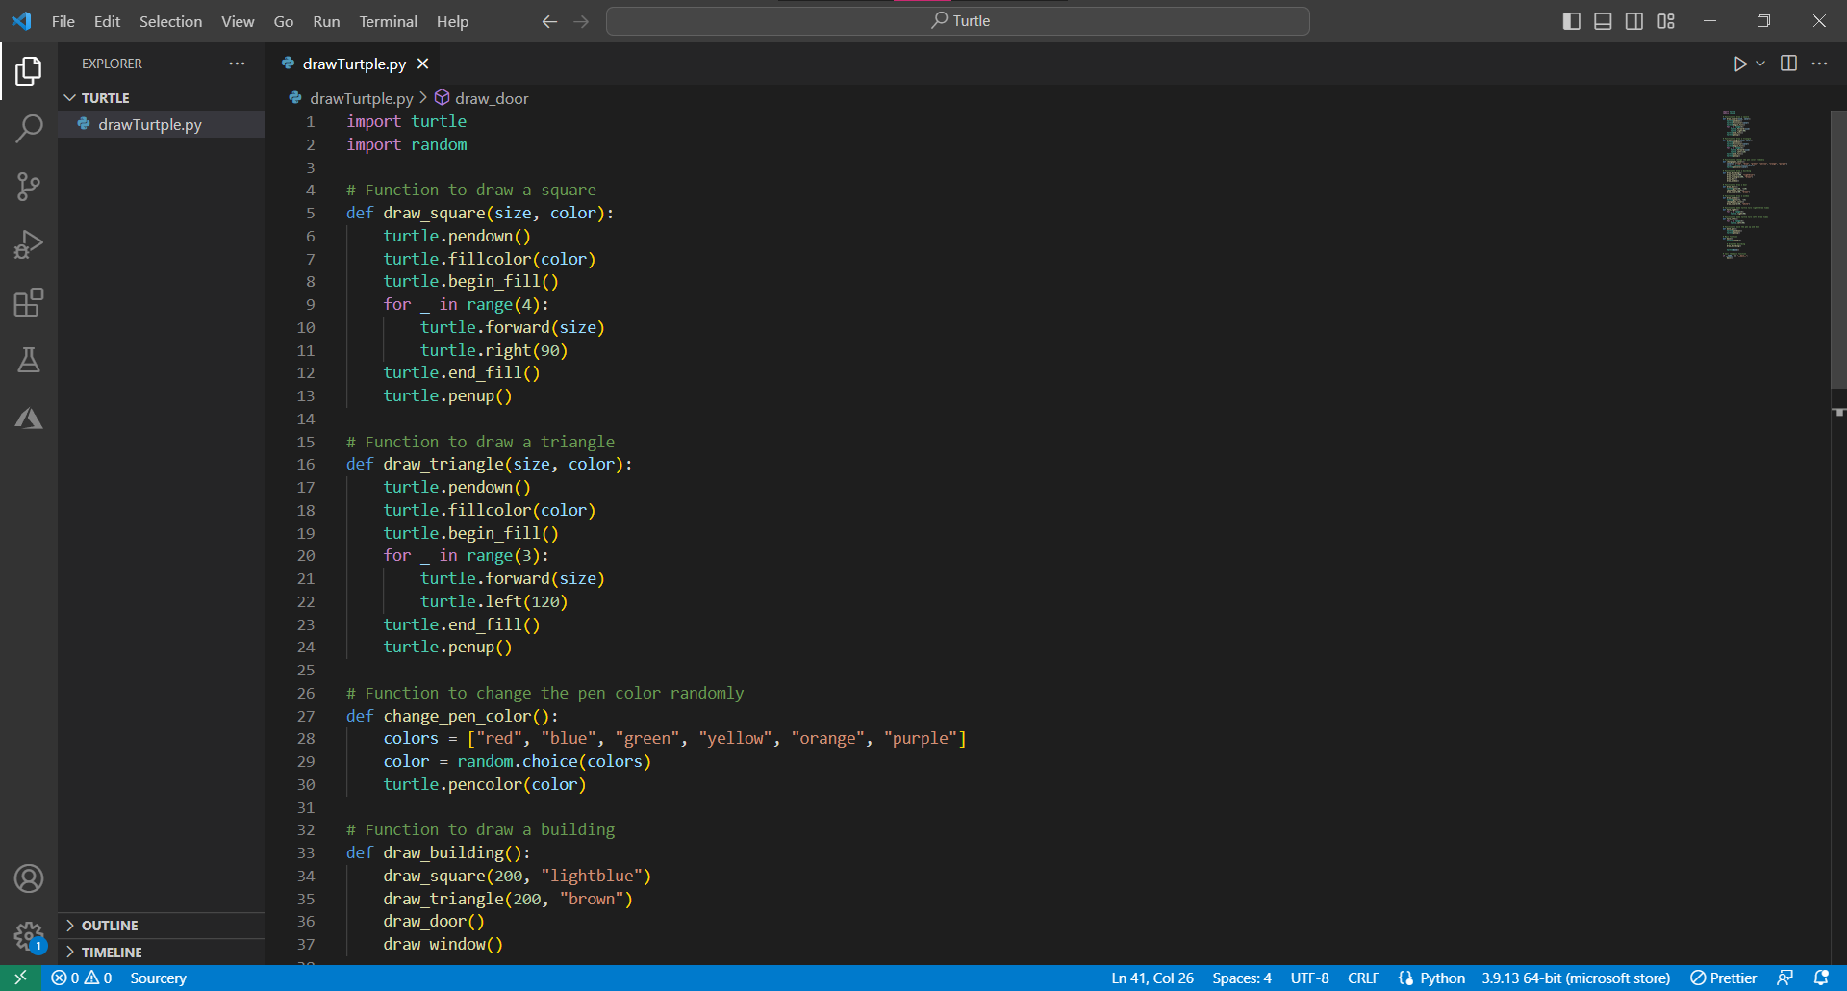Viewport: 1847px width, 991px height.
Task: Open the Manage settings gear
Action: tap(29, 936)
